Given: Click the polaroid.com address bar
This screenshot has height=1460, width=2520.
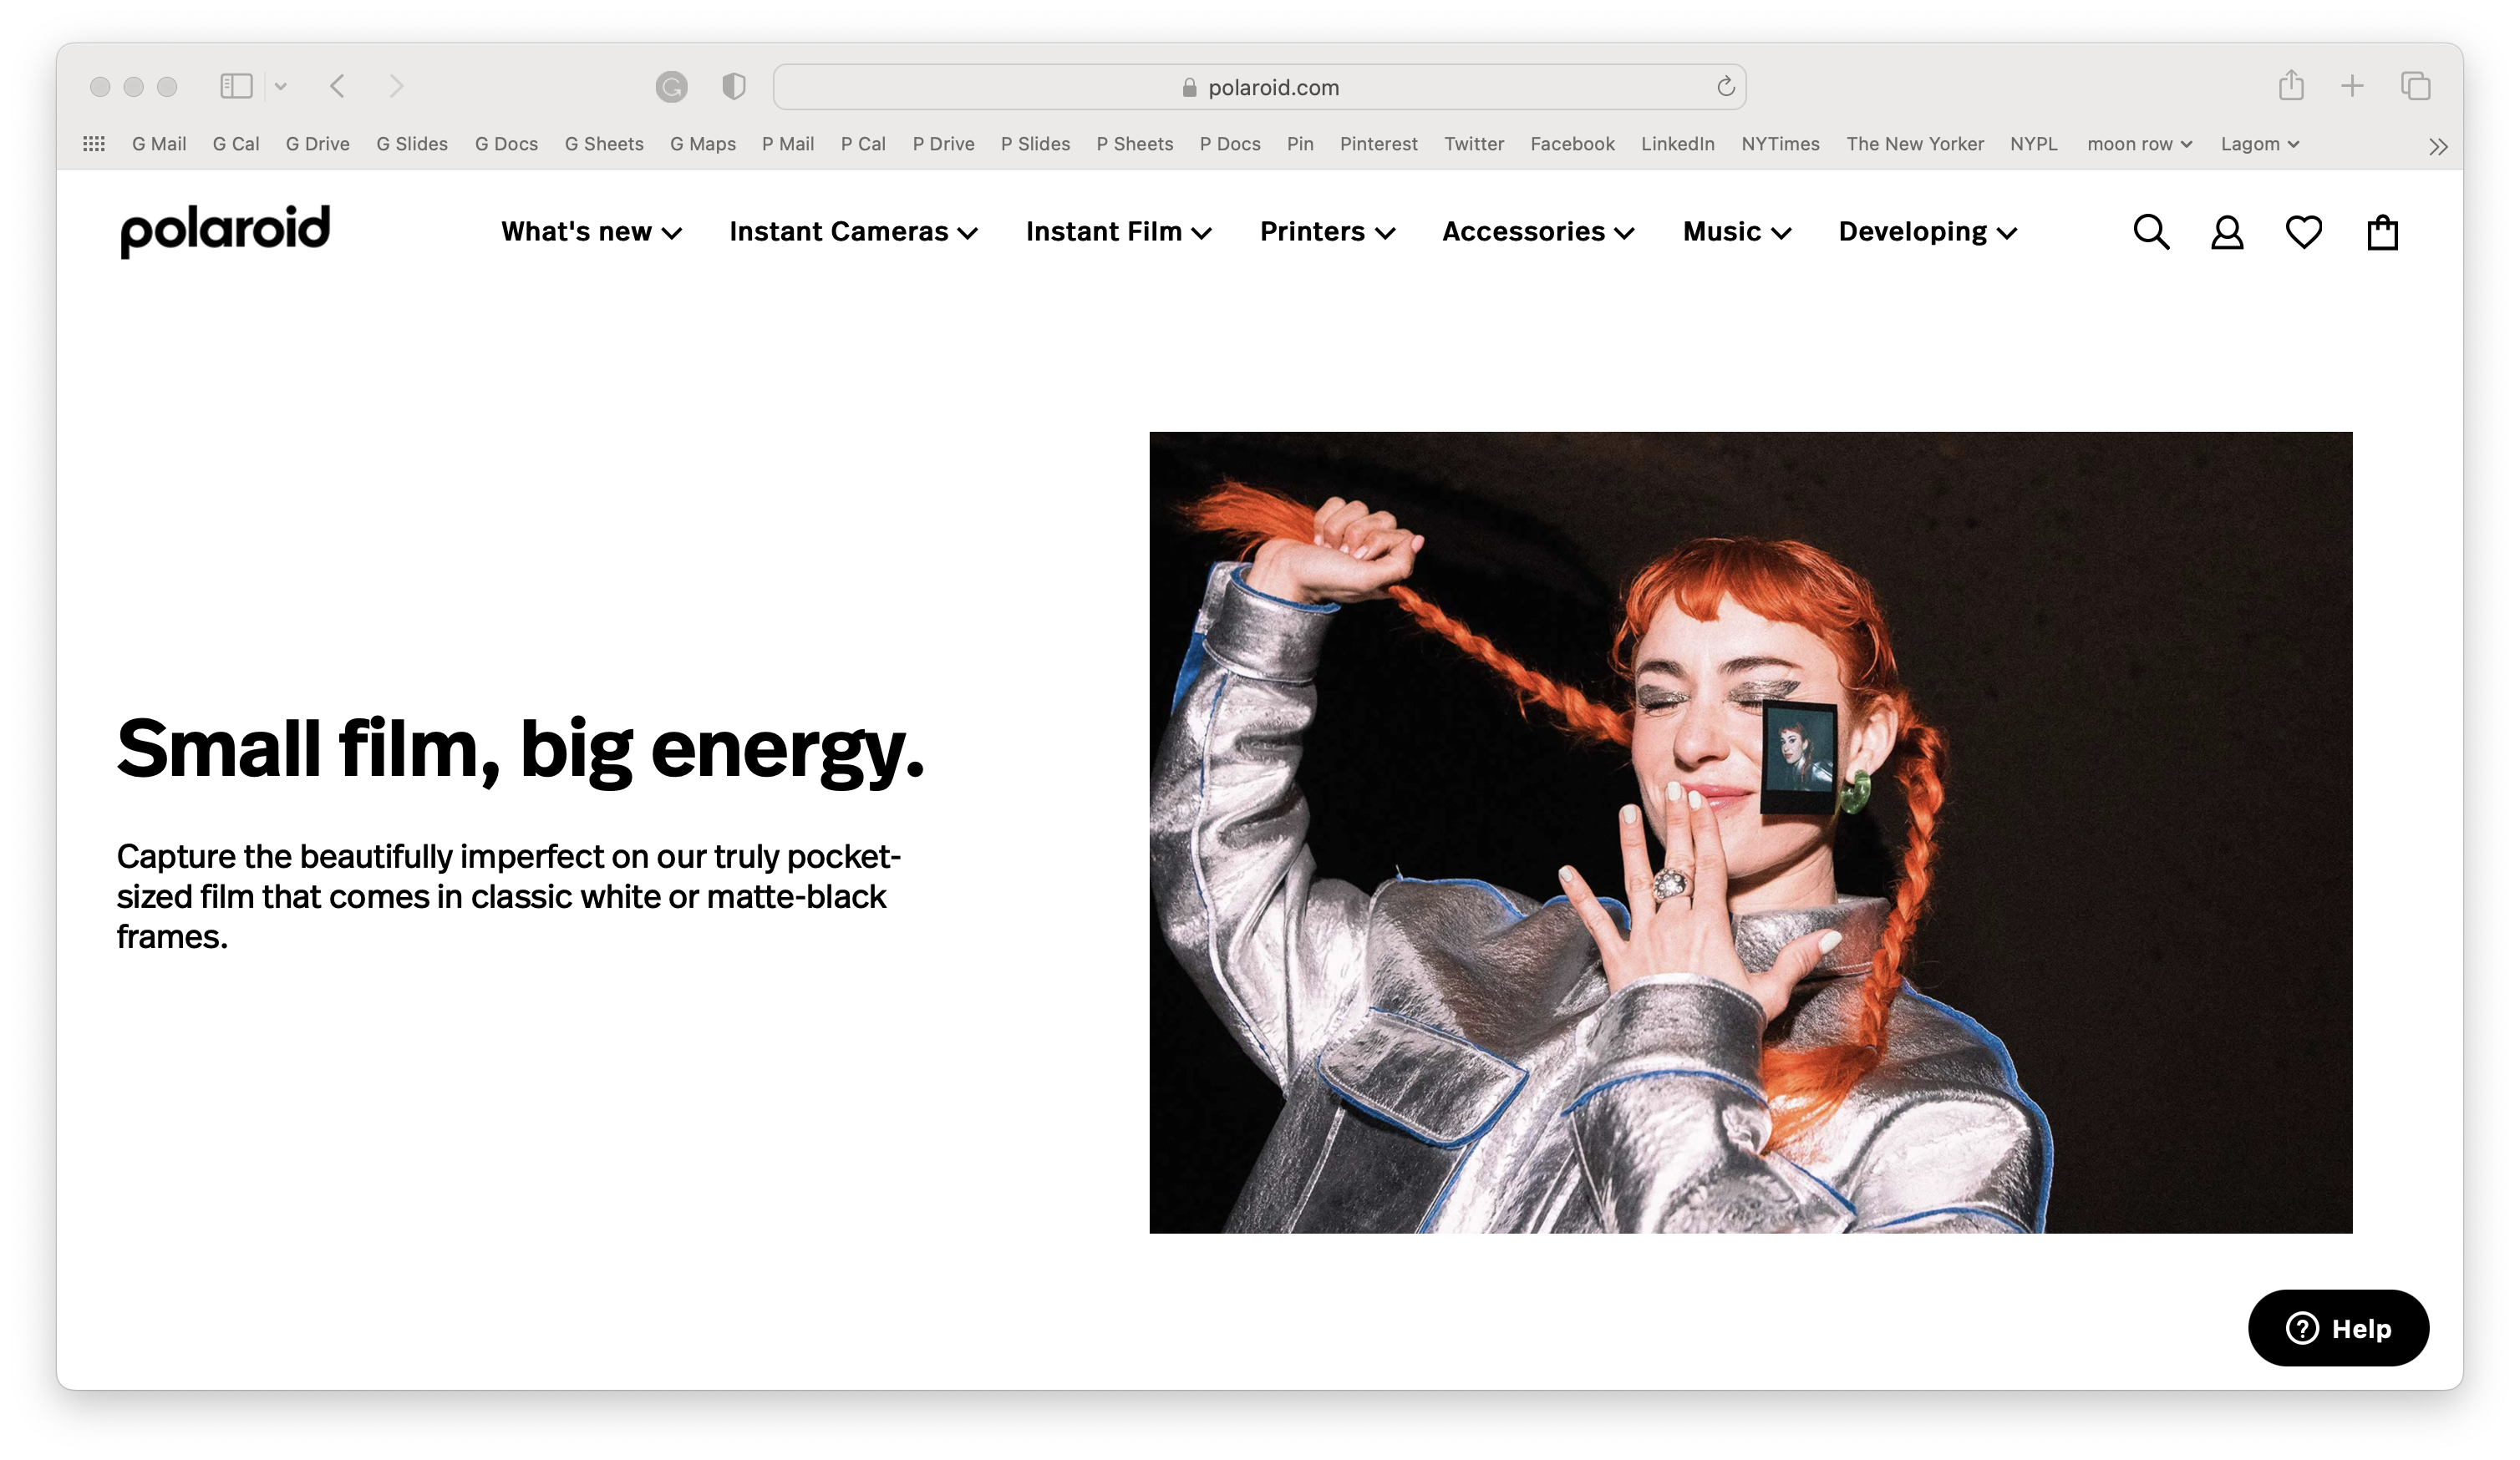Looking at the screenshot, I should pyautogui.click(x=1259, y=87).
